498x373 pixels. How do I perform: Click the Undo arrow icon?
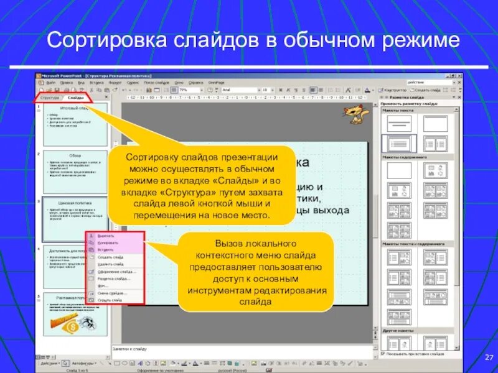point(123,90)
